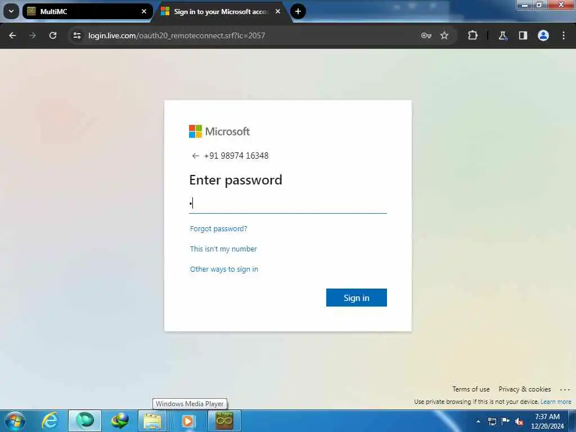The image size is (576, 432).
Task: Click the +91 98974 16348 text
Action: point(236,156)
